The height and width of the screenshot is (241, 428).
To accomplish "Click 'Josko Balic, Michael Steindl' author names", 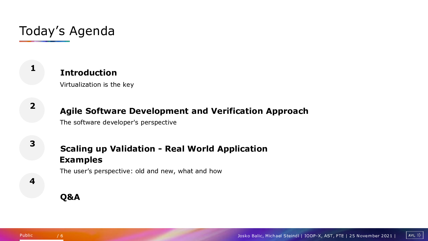I will (268, 236).
